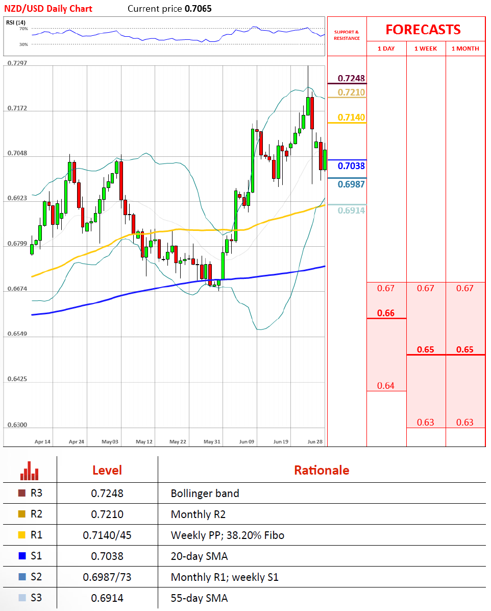Click the RSI 70% threshold label

[x=23, y=29]
